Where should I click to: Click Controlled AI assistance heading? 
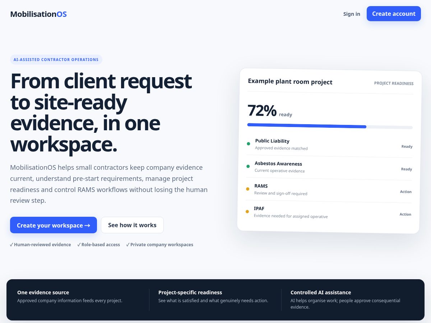(x=321, y=292)
